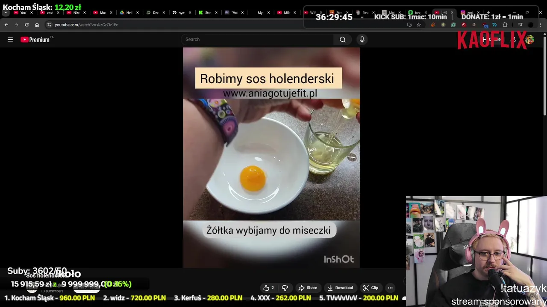
Task: Open the media control playlist icon
Action: coord(520,25)
